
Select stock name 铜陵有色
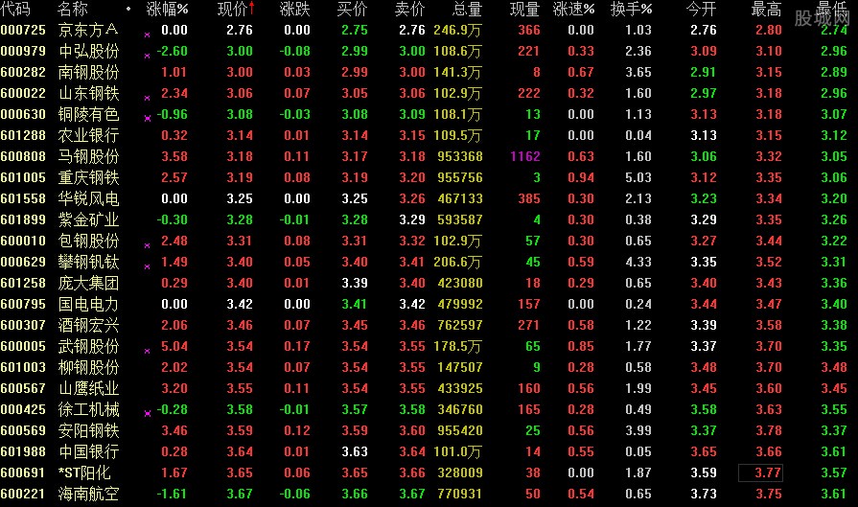click(x=88, y=114)
